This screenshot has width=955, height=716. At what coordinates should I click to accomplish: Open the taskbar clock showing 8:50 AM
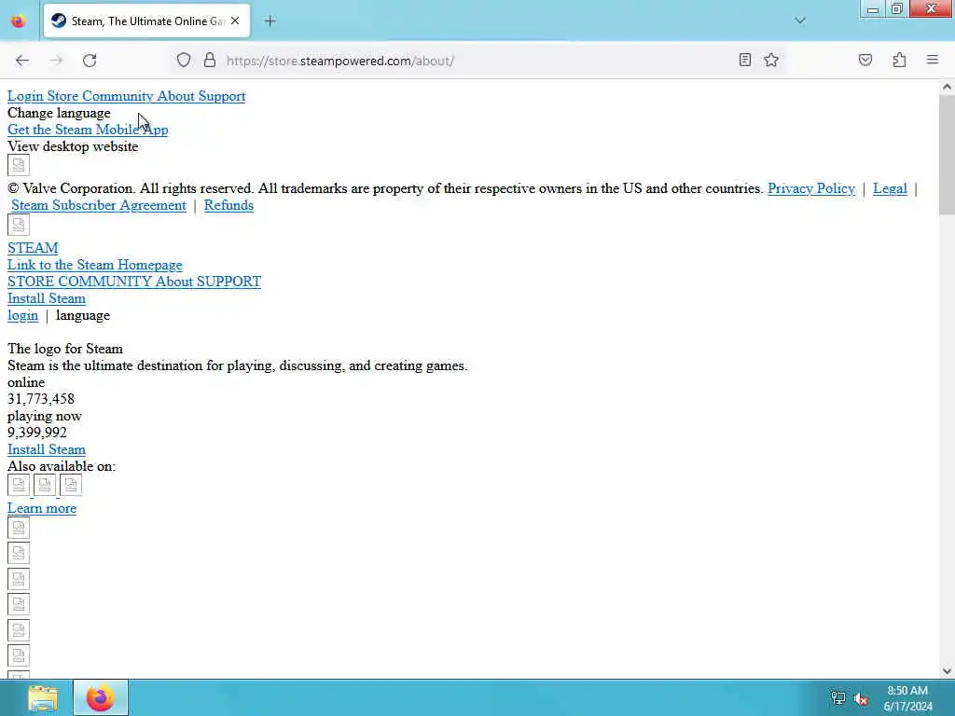907,698
